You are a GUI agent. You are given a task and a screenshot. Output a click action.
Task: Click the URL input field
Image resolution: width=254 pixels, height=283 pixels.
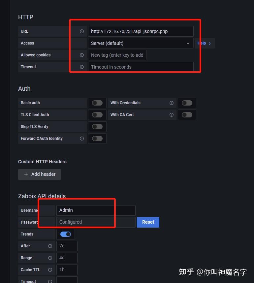point(141,31)
